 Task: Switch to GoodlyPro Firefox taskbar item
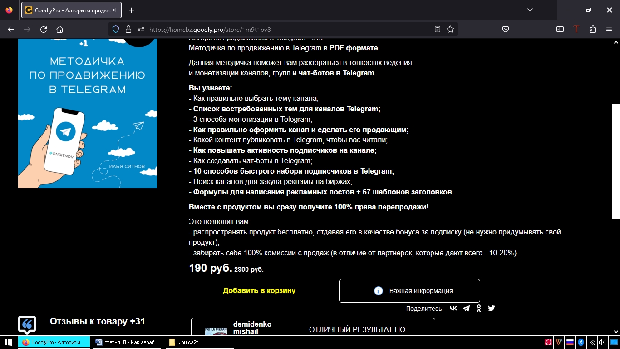(54, 342)
